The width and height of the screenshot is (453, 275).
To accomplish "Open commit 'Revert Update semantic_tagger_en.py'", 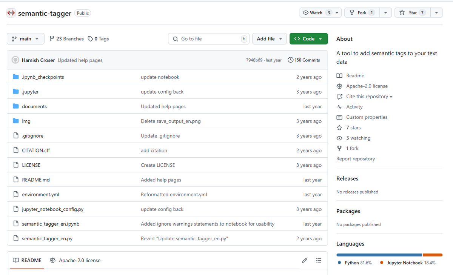I will [x=184, y=238].
